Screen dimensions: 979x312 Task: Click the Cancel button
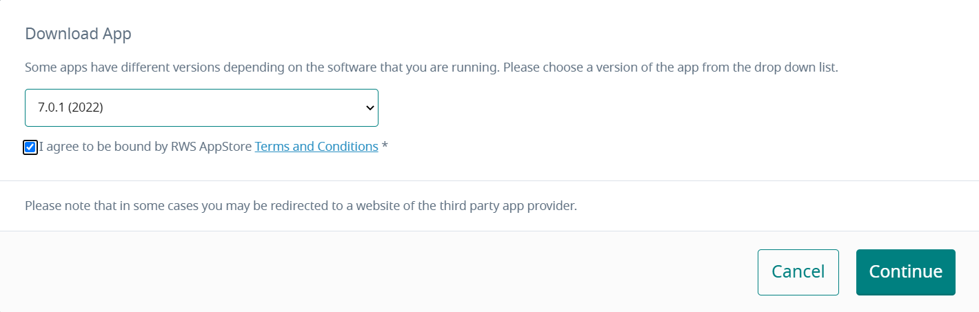(798, 272)
